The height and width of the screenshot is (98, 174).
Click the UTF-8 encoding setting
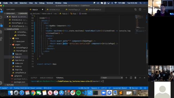click(104, 88)
